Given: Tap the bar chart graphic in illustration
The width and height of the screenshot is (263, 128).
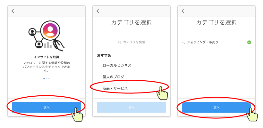Looking at the screenshot, I should pyautogui.click(x=48, y=45).
